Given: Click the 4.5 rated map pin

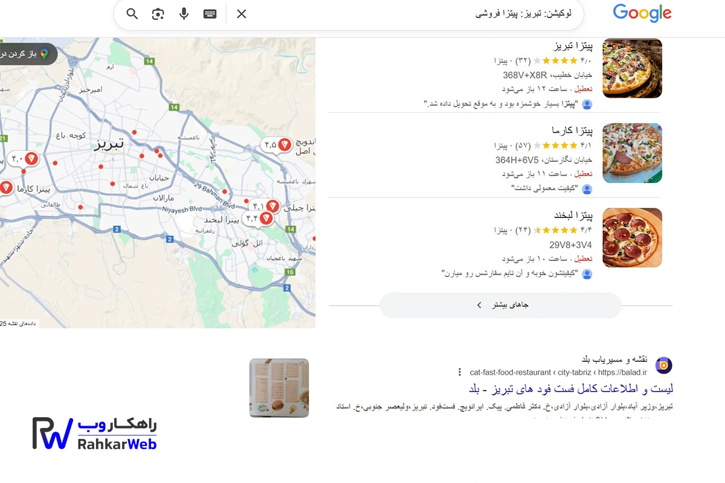Looking at the screenshot, I should 277,144.
